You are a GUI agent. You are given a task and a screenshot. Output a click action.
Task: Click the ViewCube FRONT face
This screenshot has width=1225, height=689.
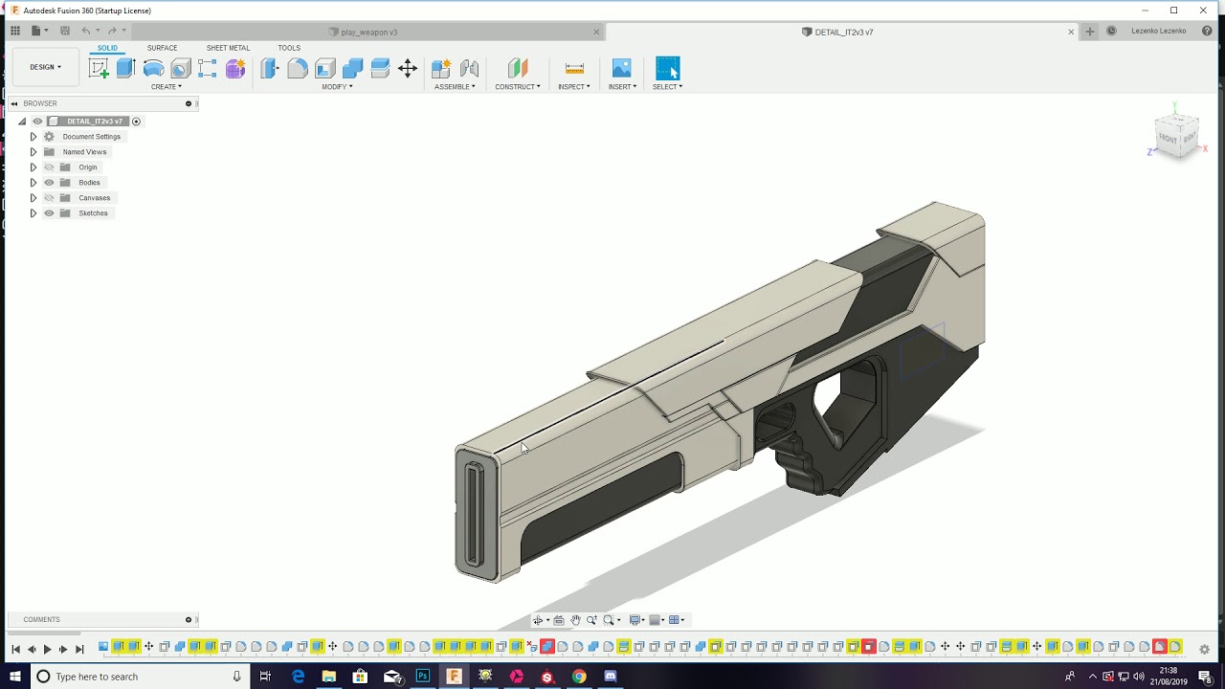pos(1168,139)
